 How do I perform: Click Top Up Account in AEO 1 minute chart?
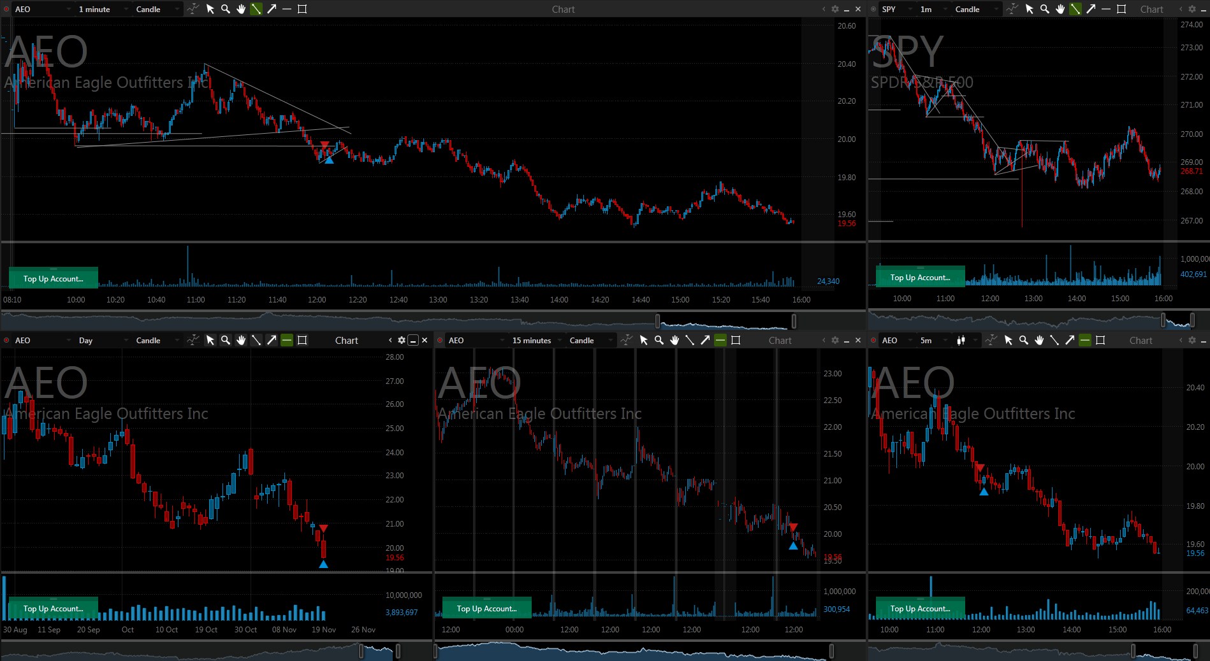pos(54,278)
